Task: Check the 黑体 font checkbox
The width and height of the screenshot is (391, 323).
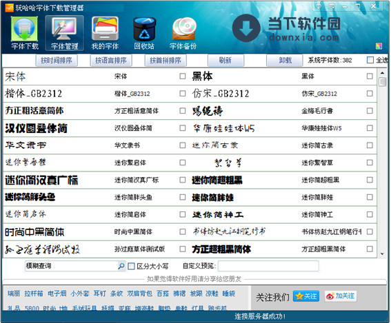Action: click(370, 76)
